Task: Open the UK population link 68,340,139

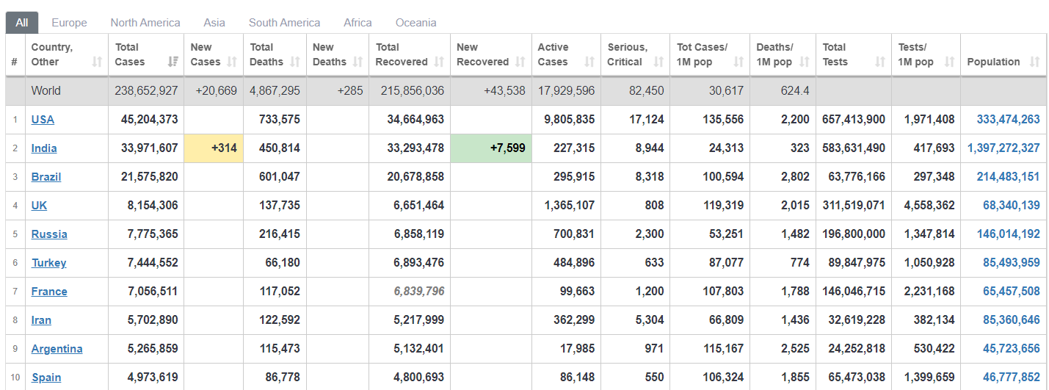Action: 1012,205
